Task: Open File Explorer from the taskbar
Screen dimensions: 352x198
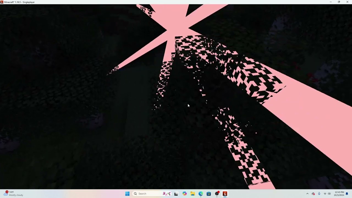Action: click(193, 194)
